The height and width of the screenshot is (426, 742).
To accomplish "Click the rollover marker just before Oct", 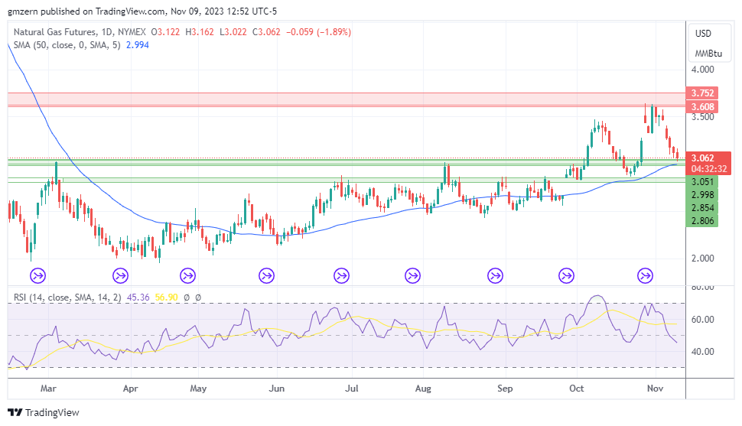I will (566, 275).
